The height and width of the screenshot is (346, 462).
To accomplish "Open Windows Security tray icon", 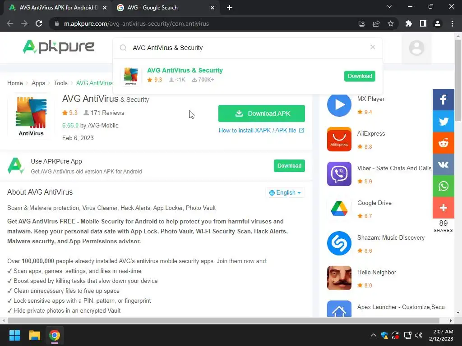I will [384, 335].
